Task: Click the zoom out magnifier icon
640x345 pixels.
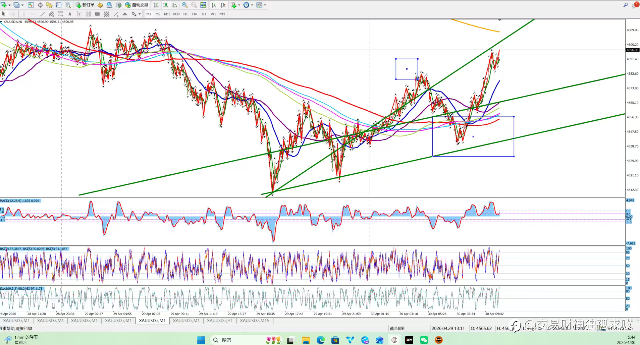Action: pyautogui.click(x=194, y=5)
